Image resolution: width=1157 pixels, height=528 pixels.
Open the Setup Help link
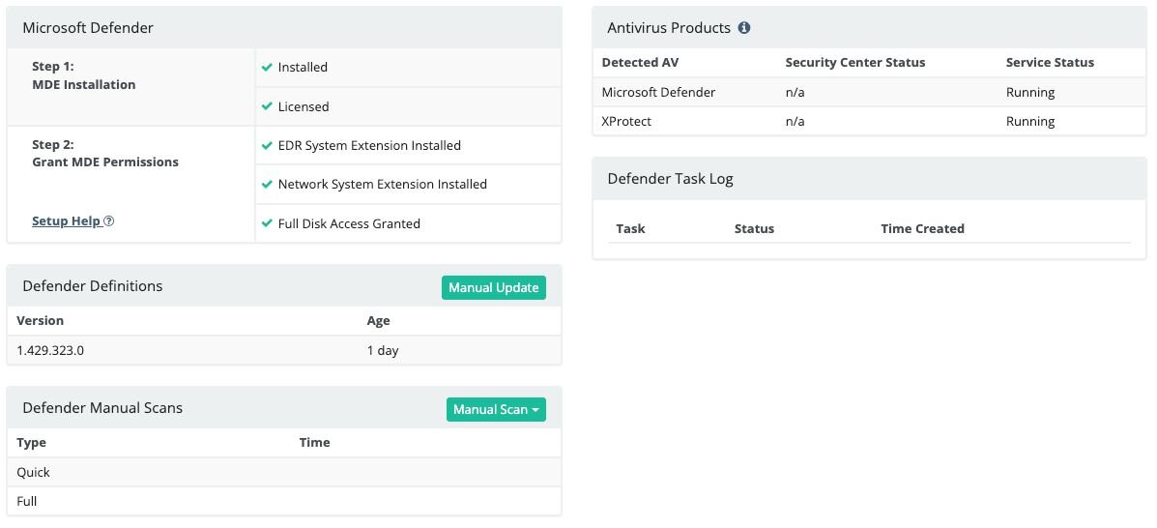click(66, 221)
